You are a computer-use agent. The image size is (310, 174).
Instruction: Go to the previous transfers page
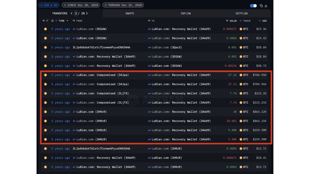(72, 14)
